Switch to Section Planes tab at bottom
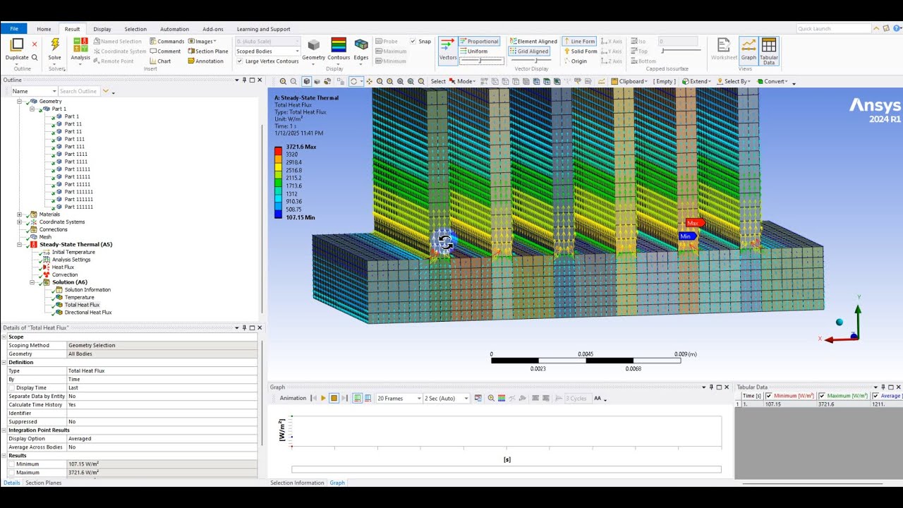The width and height of the screenshot is (903, 508). click(x=44, y=483)
